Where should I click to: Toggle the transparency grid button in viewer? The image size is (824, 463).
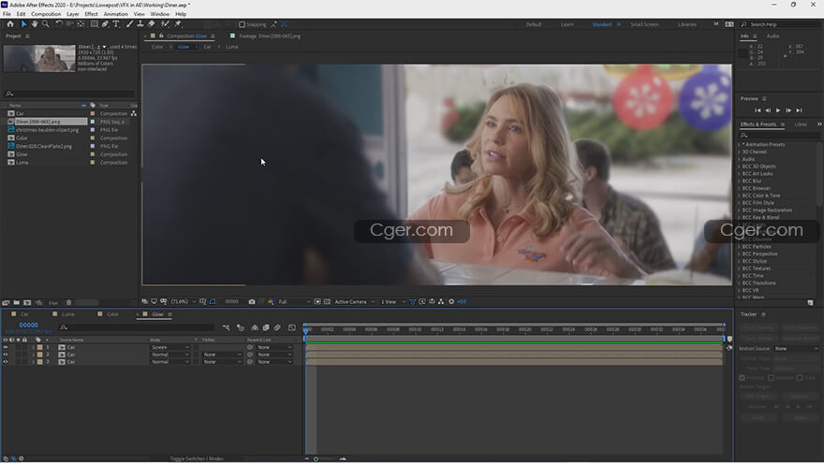point(327,302)
